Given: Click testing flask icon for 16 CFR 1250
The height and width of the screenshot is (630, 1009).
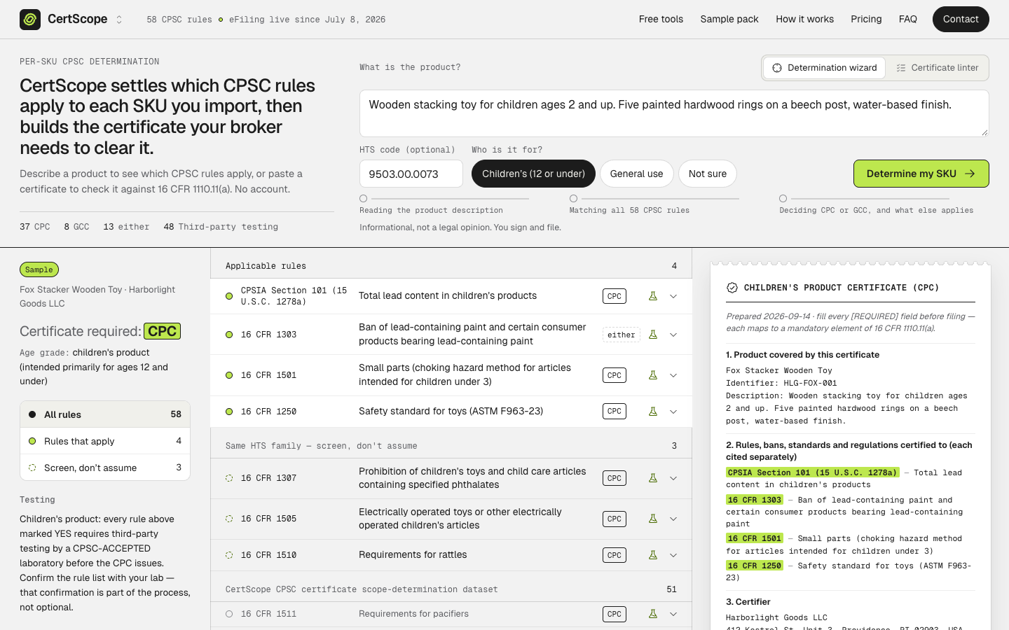Looking at the screenshot, I should (653, 412).
